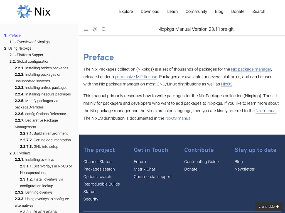
Task: Click Community in the navbar
Action: click(x=196, y=11)
